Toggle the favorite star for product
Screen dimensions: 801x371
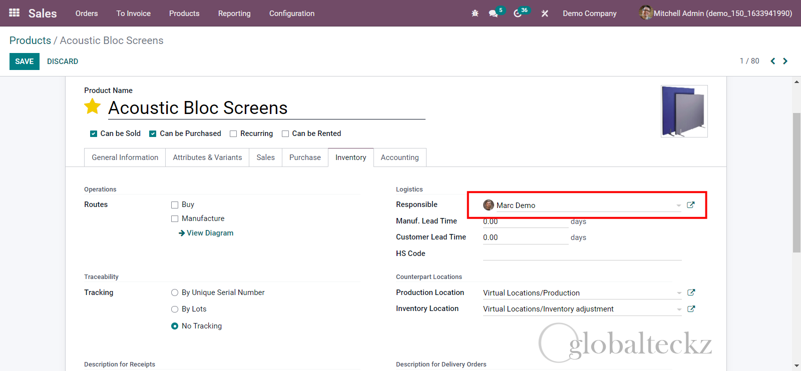click(93, 106)
